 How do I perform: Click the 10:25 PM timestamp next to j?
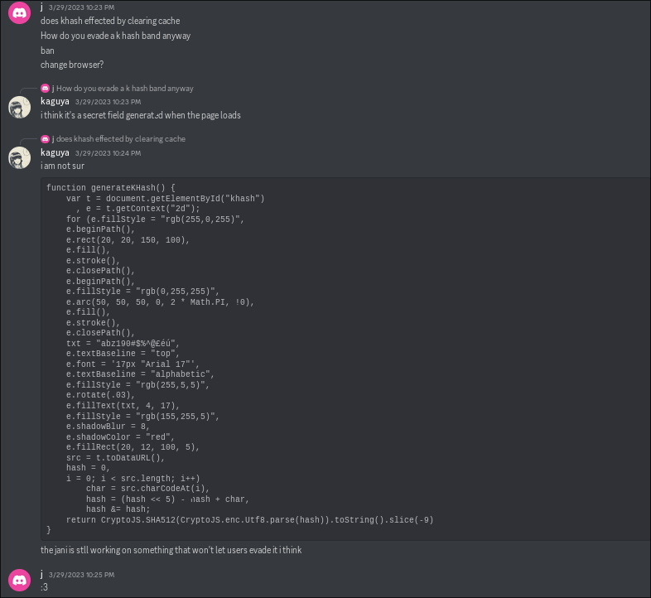pyautogui.click(x=81, y=575)
